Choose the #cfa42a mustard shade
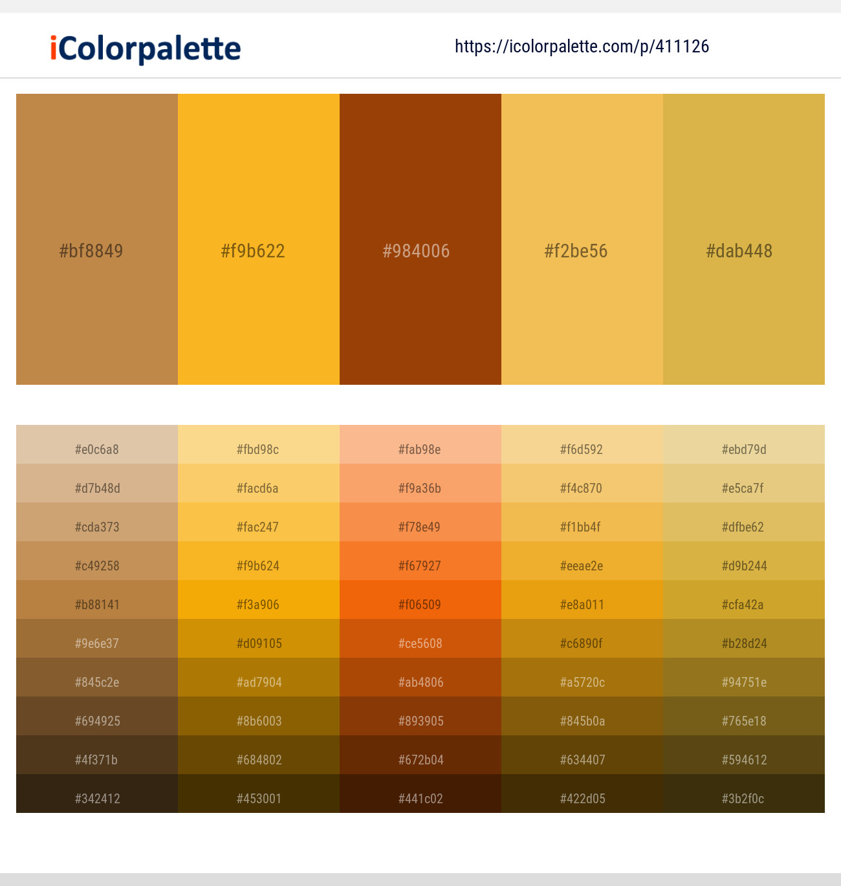Viewport: 841px width, 886px height. click(x=744, y=600)
